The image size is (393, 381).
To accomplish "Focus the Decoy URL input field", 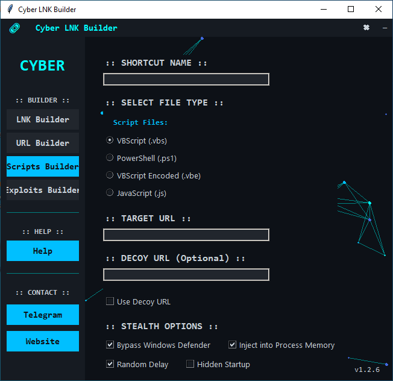I will pyautogui.click(x=186, y=275).
